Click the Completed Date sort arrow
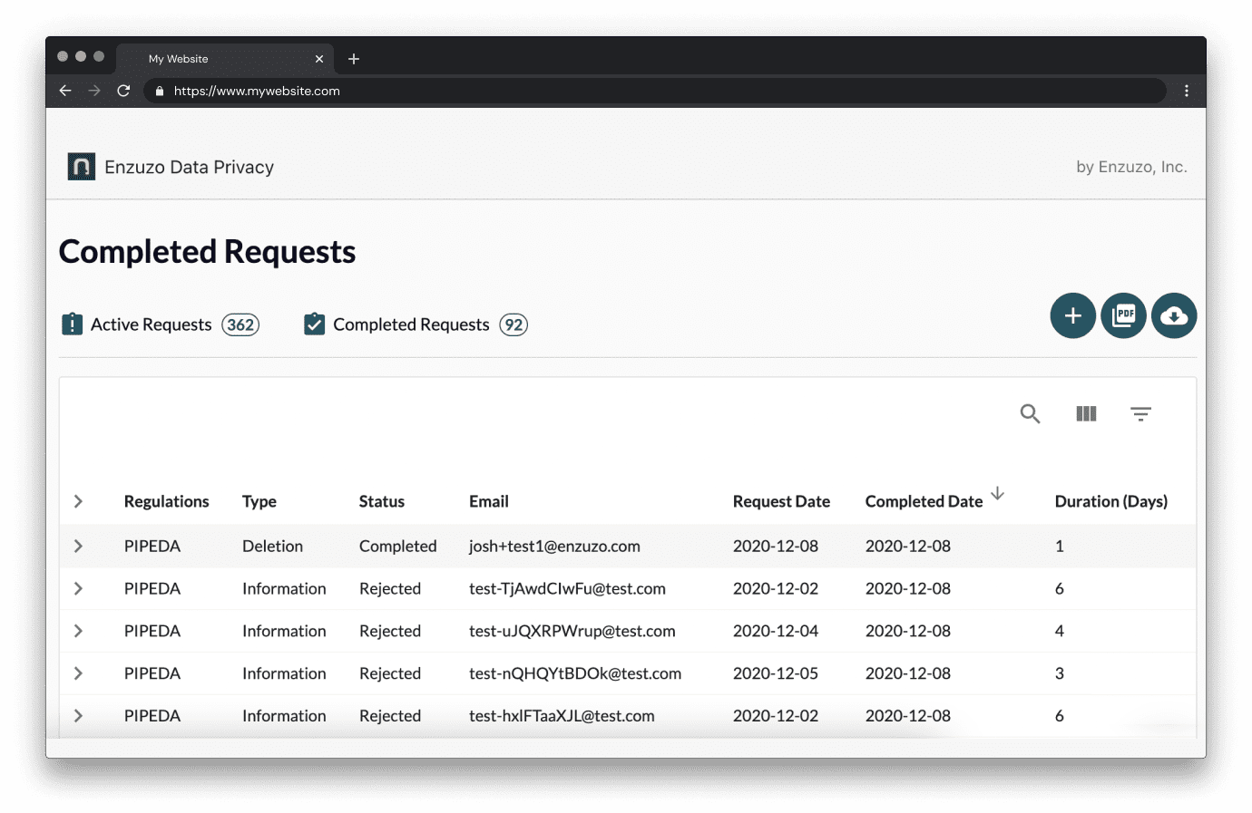 click(x=998, y=495)
